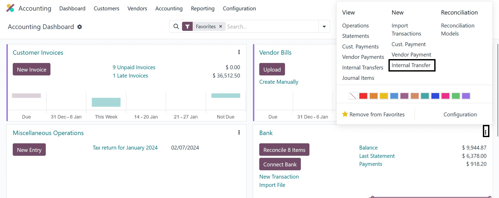Click the Remove from Favorites star

click(345, 114)
